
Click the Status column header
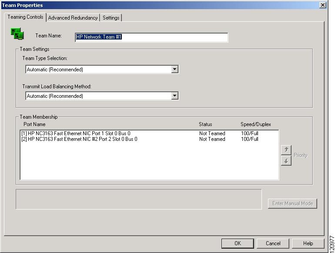click(205, 124)
